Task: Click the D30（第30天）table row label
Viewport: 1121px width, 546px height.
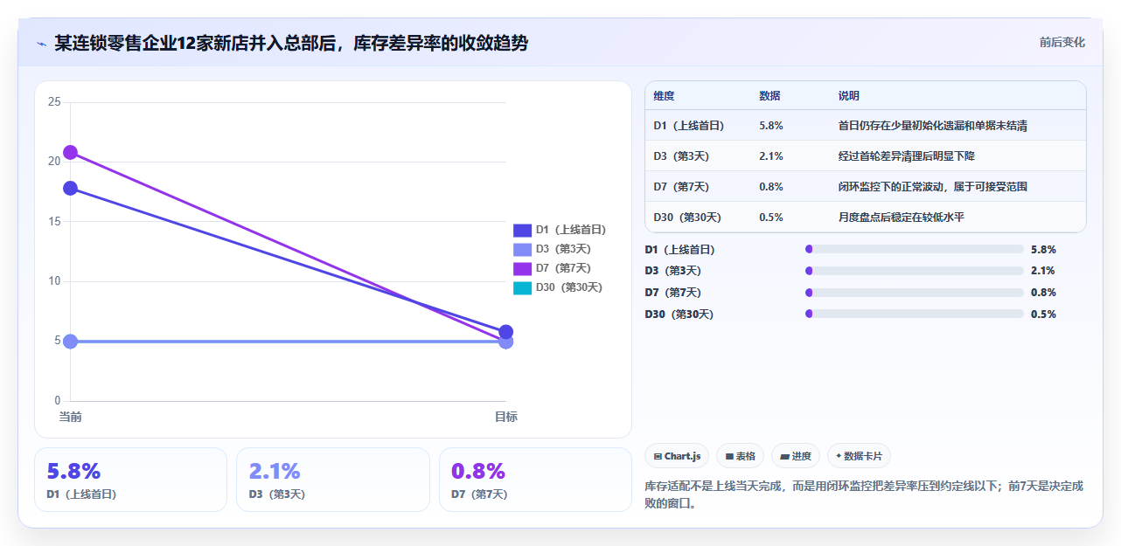Action: pyautogui.click(x=687, y=218)
